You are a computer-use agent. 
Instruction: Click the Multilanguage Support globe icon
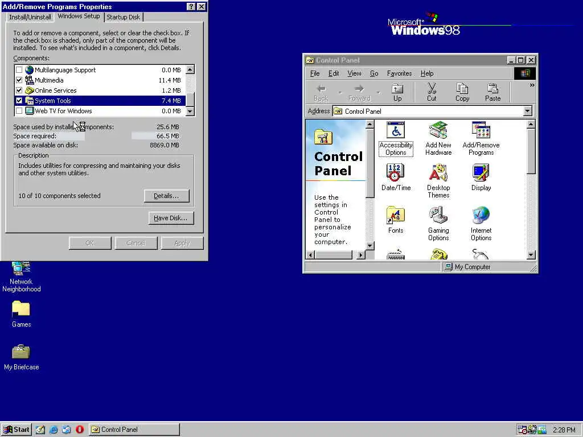(x=30, y=70)
